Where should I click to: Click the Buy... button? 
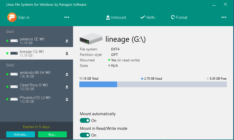(x=52, y=134)
